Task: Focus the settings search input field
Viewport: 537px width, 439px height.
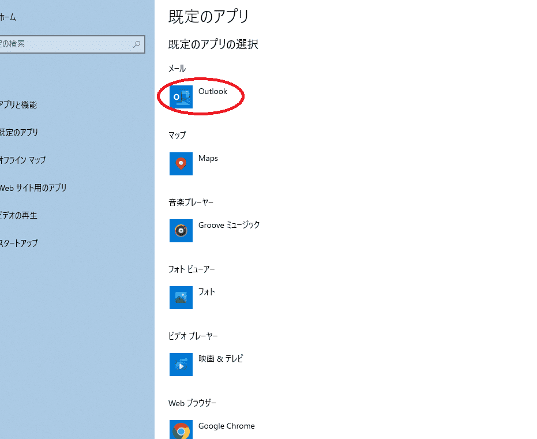Action: pos(63,44)
